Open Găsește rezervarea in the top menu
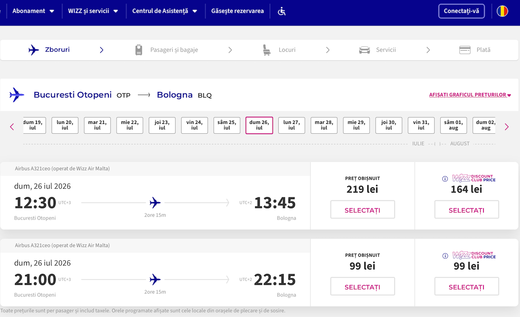Viewport: 520px width, 317px height. (x=238, y=11)
